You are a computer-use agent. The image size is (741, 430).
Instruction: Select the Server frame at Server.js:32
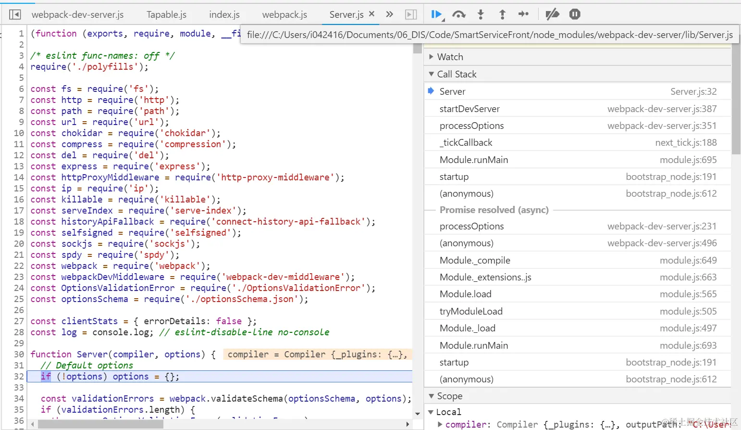tap(578, 91)
